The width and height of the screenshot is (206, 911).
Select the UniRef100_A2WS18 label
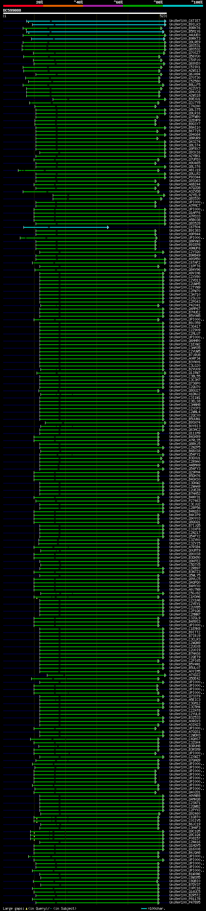click(185, 95)
